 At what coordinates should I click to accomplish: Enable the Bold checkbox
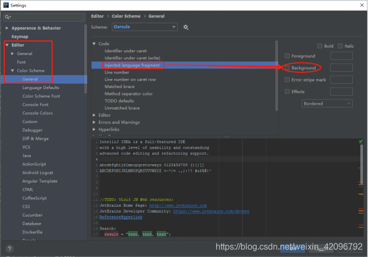click(320, 46)
